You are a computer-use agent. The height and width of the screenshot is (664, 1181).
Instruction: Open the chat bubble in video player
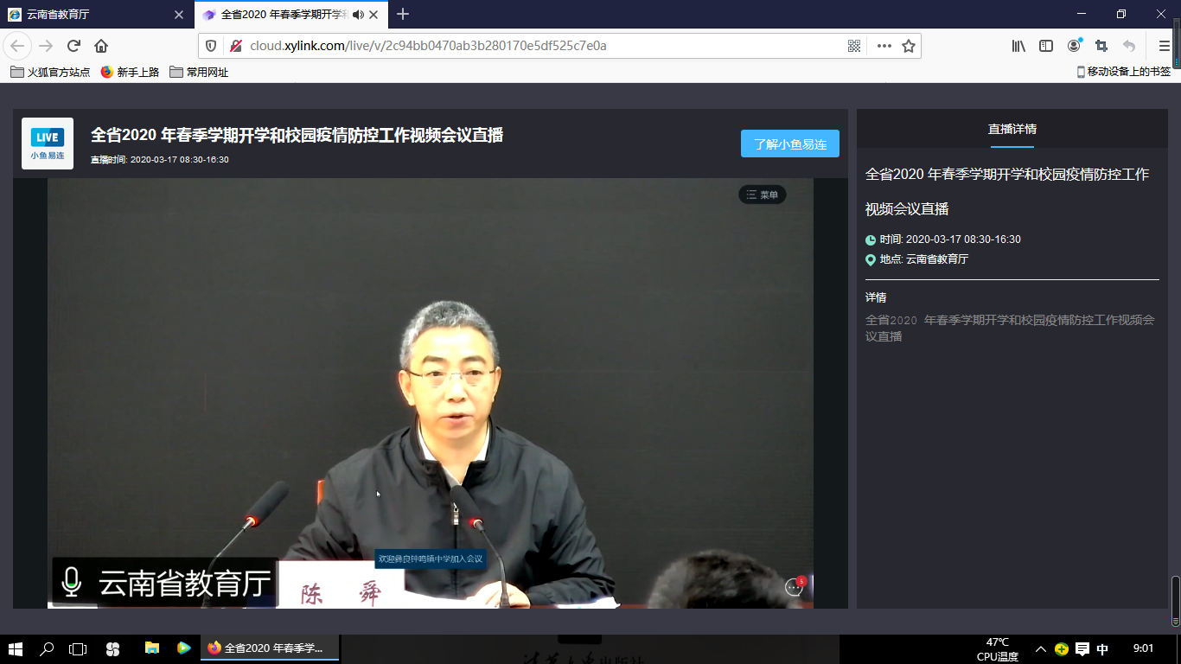794,587
